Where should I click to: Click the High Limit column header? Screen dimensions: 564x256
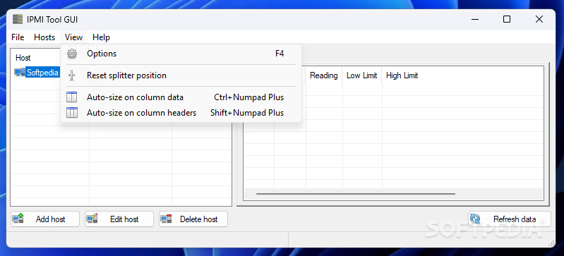coord(402,75)
